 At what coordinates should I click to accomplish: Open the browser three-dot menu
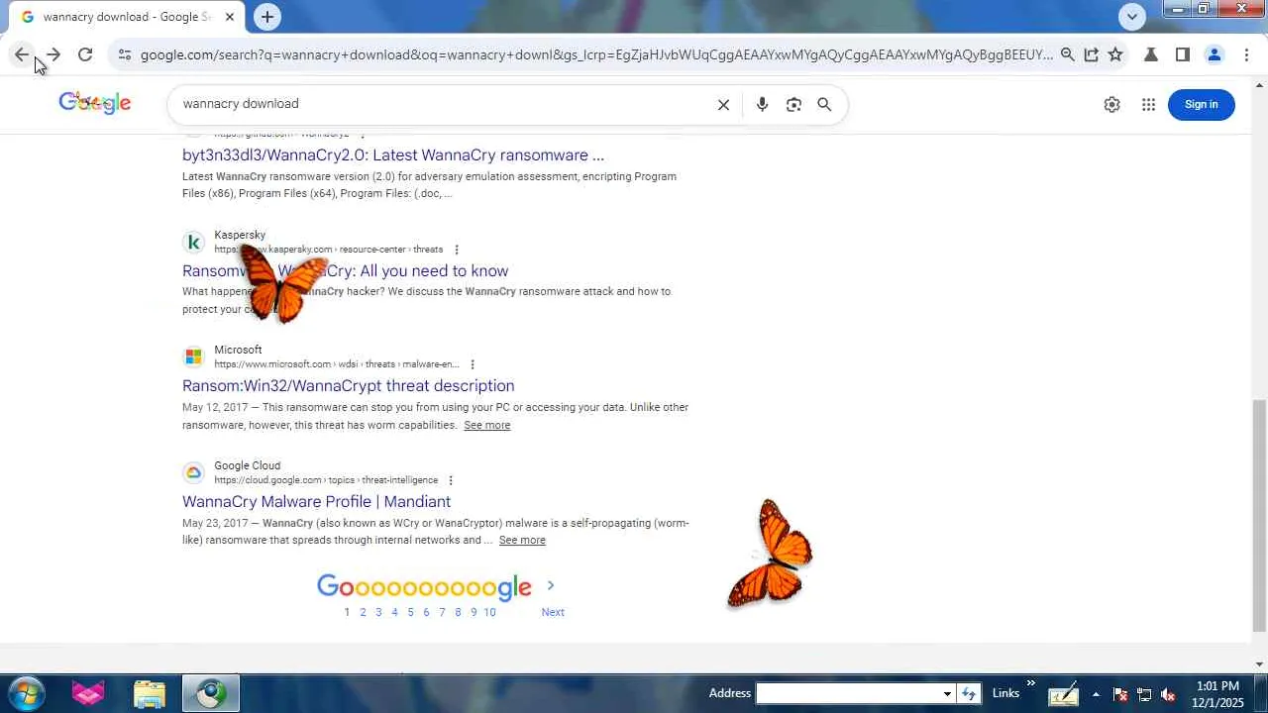[x=1246, y=55]
